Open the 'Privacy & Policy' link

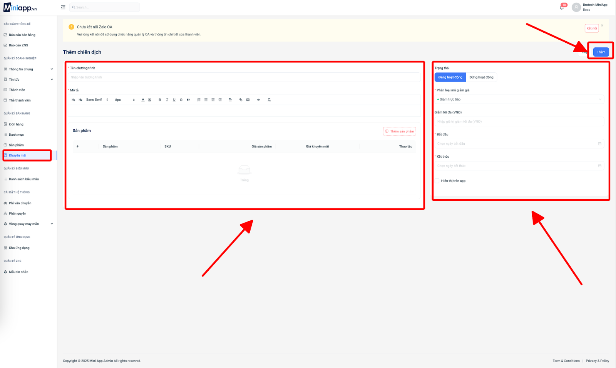(x=598, y=361)
